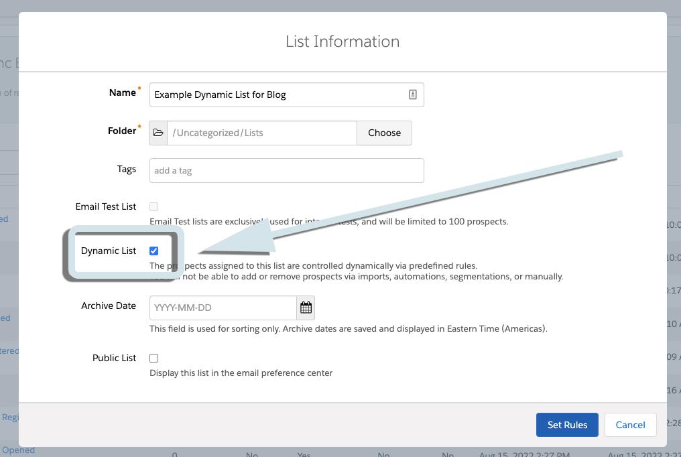
Task: Click the 'Public List' label text
Action: click(x=114, y=358)
